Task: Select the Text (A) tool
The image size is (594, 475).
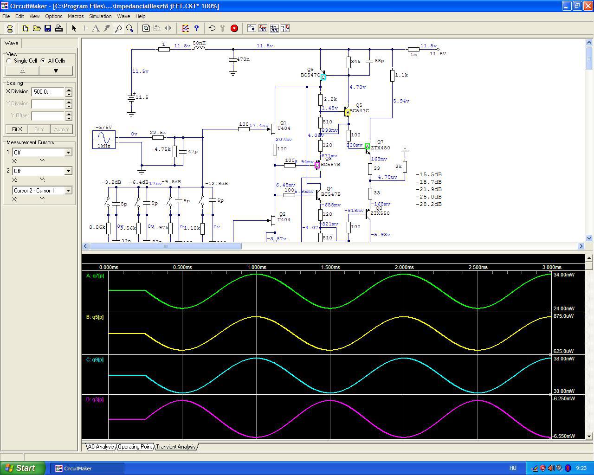Action: (x=96, y=28)
